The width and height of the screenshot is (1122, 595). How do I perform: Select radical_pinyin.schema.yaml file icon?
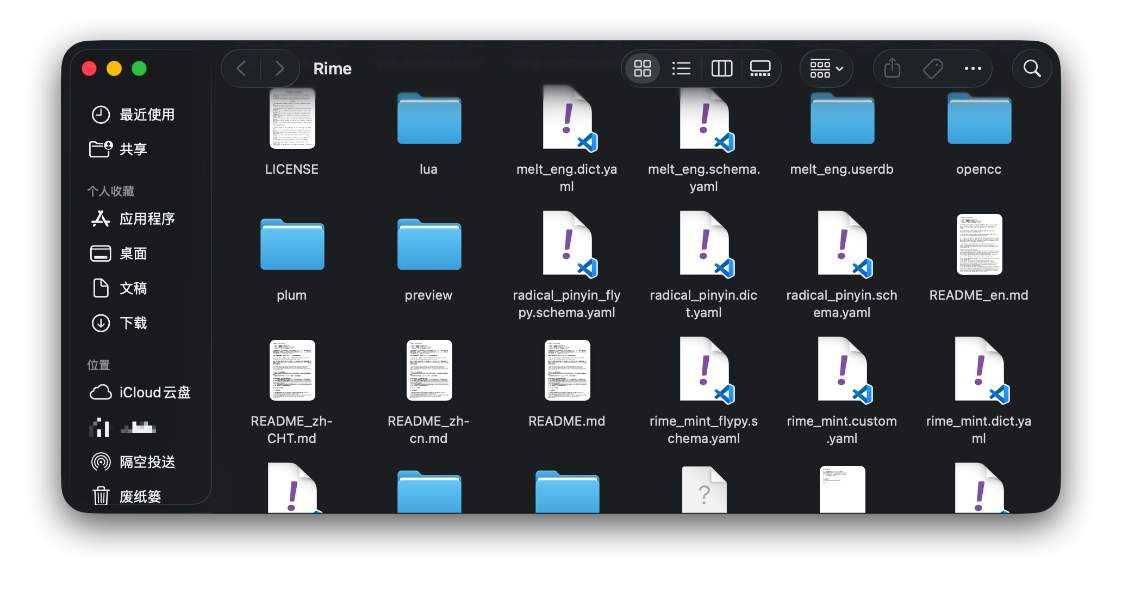844,244
